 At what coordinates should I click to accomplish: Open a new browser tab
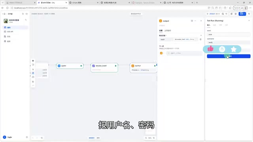coord(197,3)
